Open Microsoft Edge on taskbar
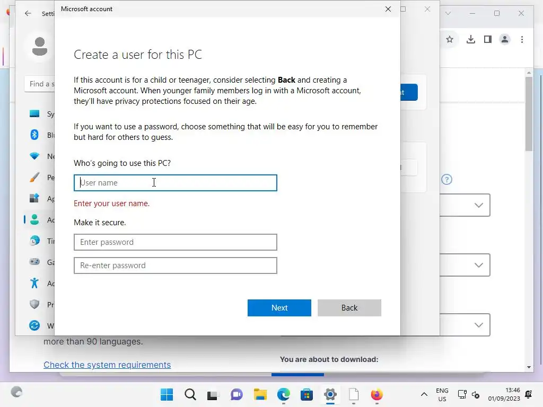This screenshot has width=543, height=407. click(284, 394)
